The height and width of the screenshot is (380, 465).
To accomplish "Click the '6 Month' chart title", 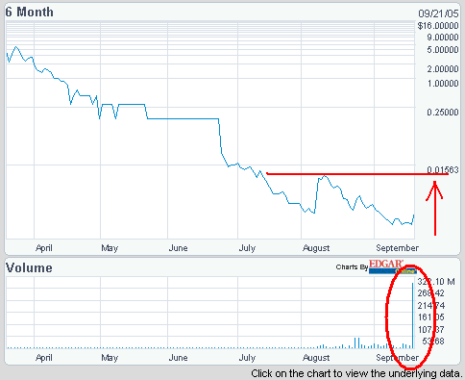I will click(30, 13).
